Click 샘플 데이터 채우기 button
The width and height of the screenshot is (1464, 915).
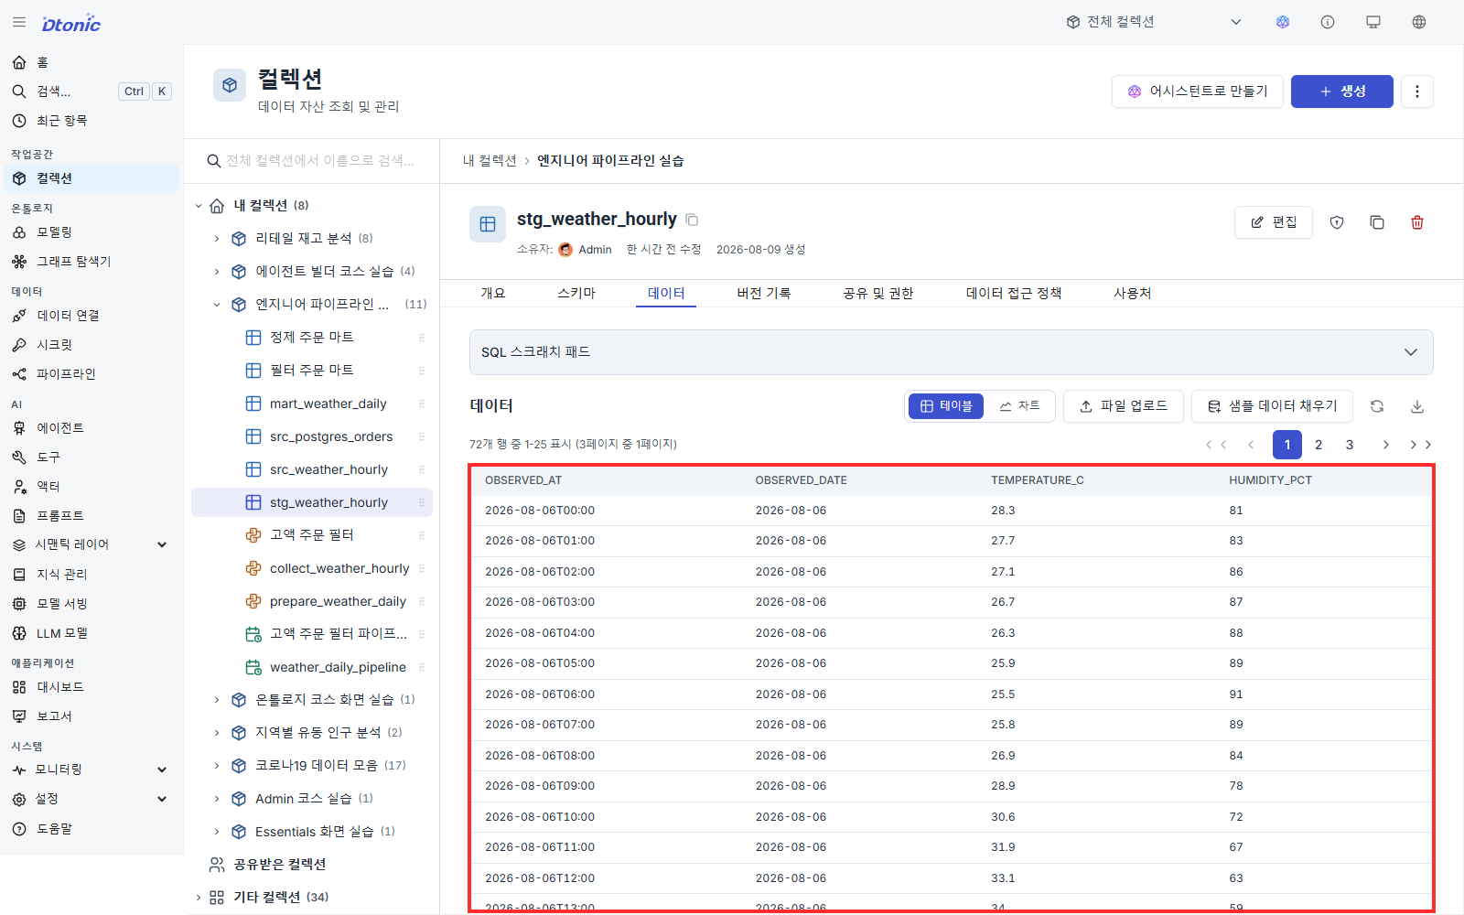coord(1273,406)
